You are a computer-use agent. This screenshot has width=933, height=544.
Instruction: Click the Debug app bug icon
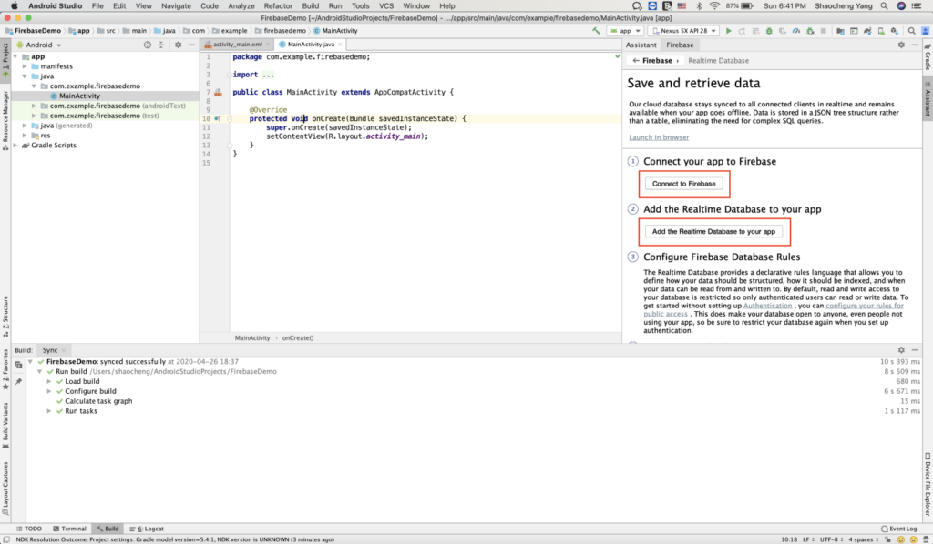769,31
